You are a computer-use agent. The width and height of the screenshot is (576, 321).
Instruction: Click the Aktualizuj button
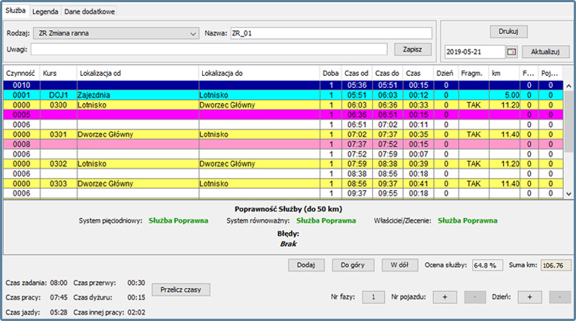coord(545,52)
